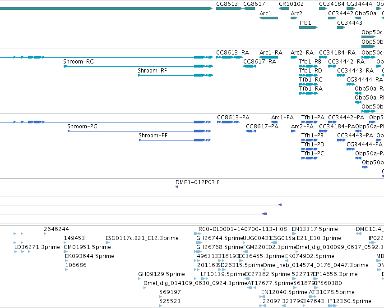Image resolution: width=384 pixels, height=308 pixels.
Task: Open the Arc2-PA protein label
Action: click(x=302, y=127)
